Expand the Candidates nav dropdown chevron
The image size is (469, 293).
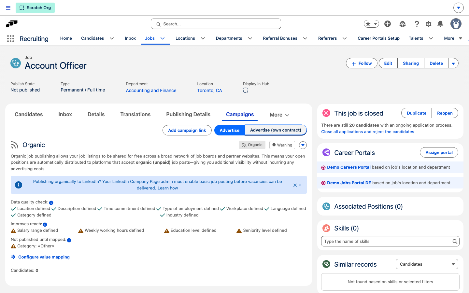pos(112,38)
